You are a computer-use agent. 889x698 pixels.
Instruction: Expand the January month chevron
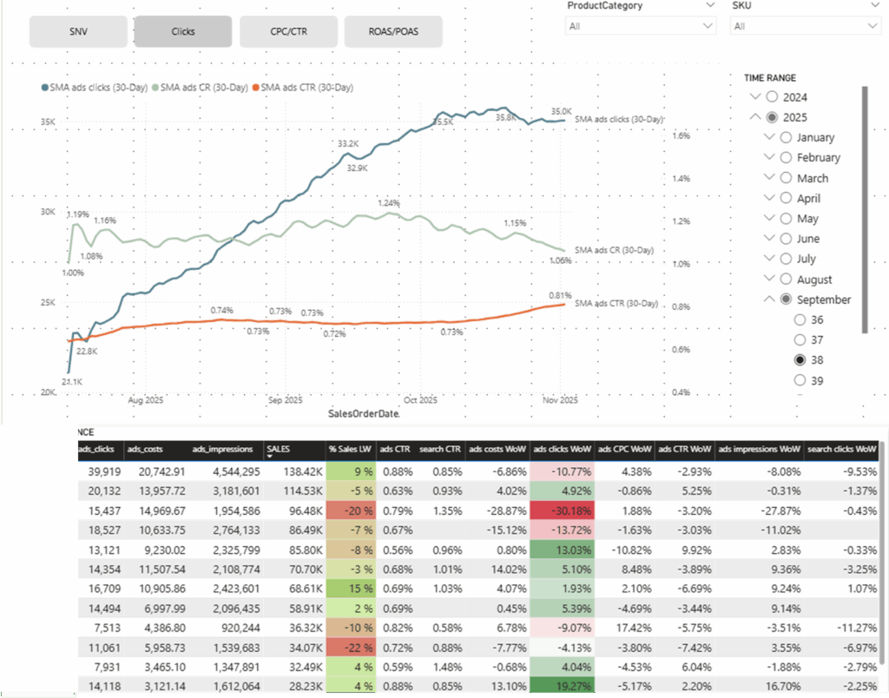[769, 137]
